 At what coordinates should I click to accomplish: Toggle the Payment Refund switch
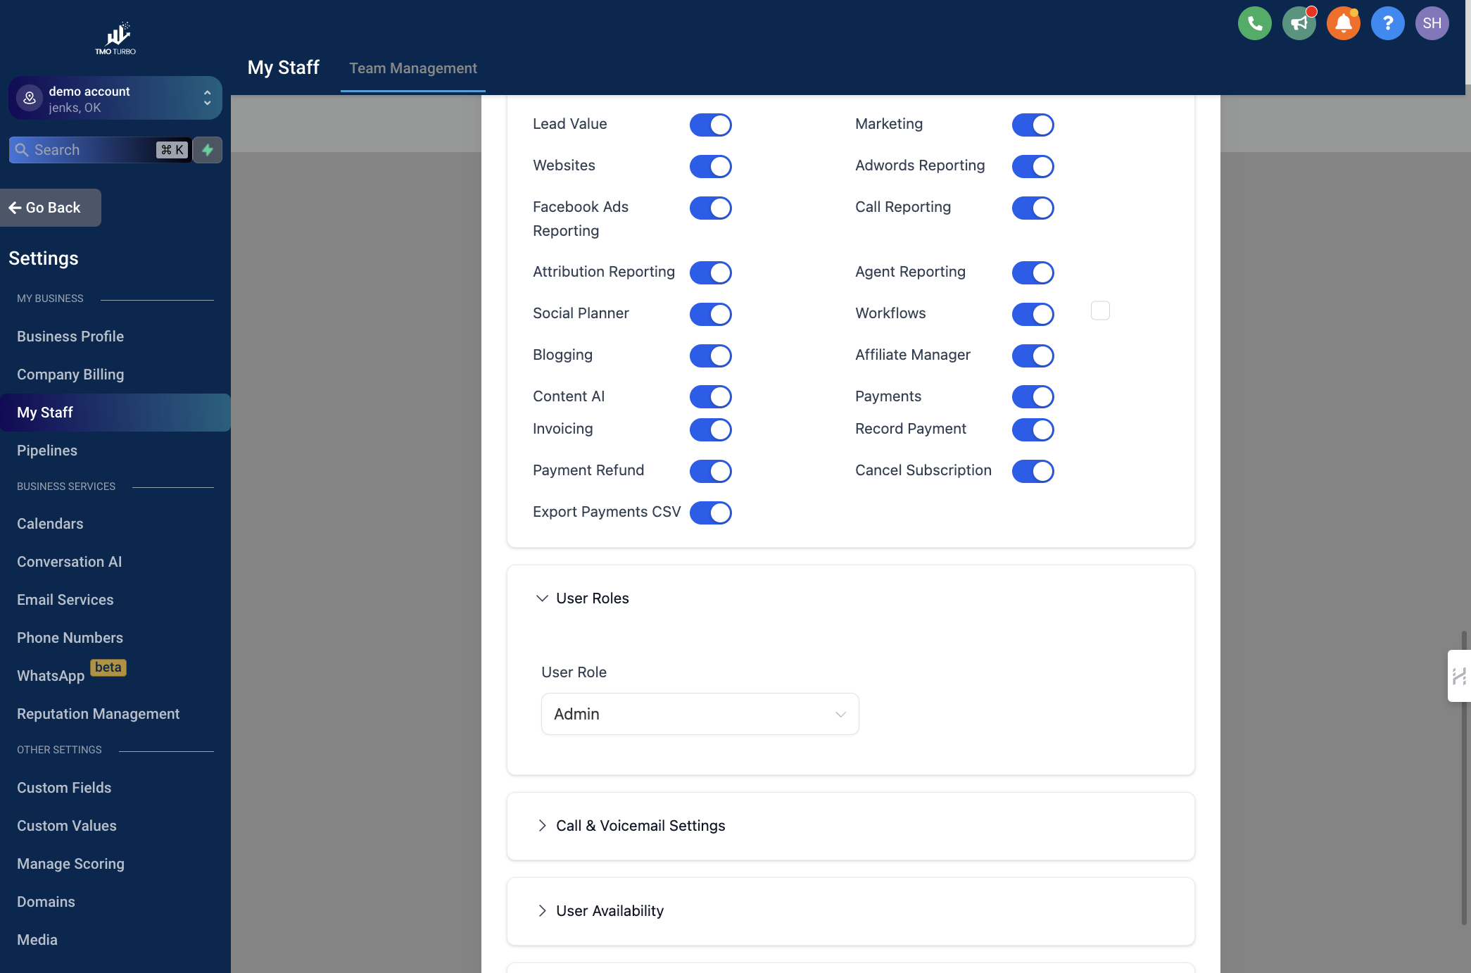tap(710, 471)
